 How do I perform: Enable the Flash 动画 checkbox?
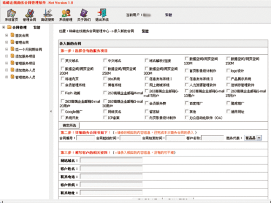(62, 93)
